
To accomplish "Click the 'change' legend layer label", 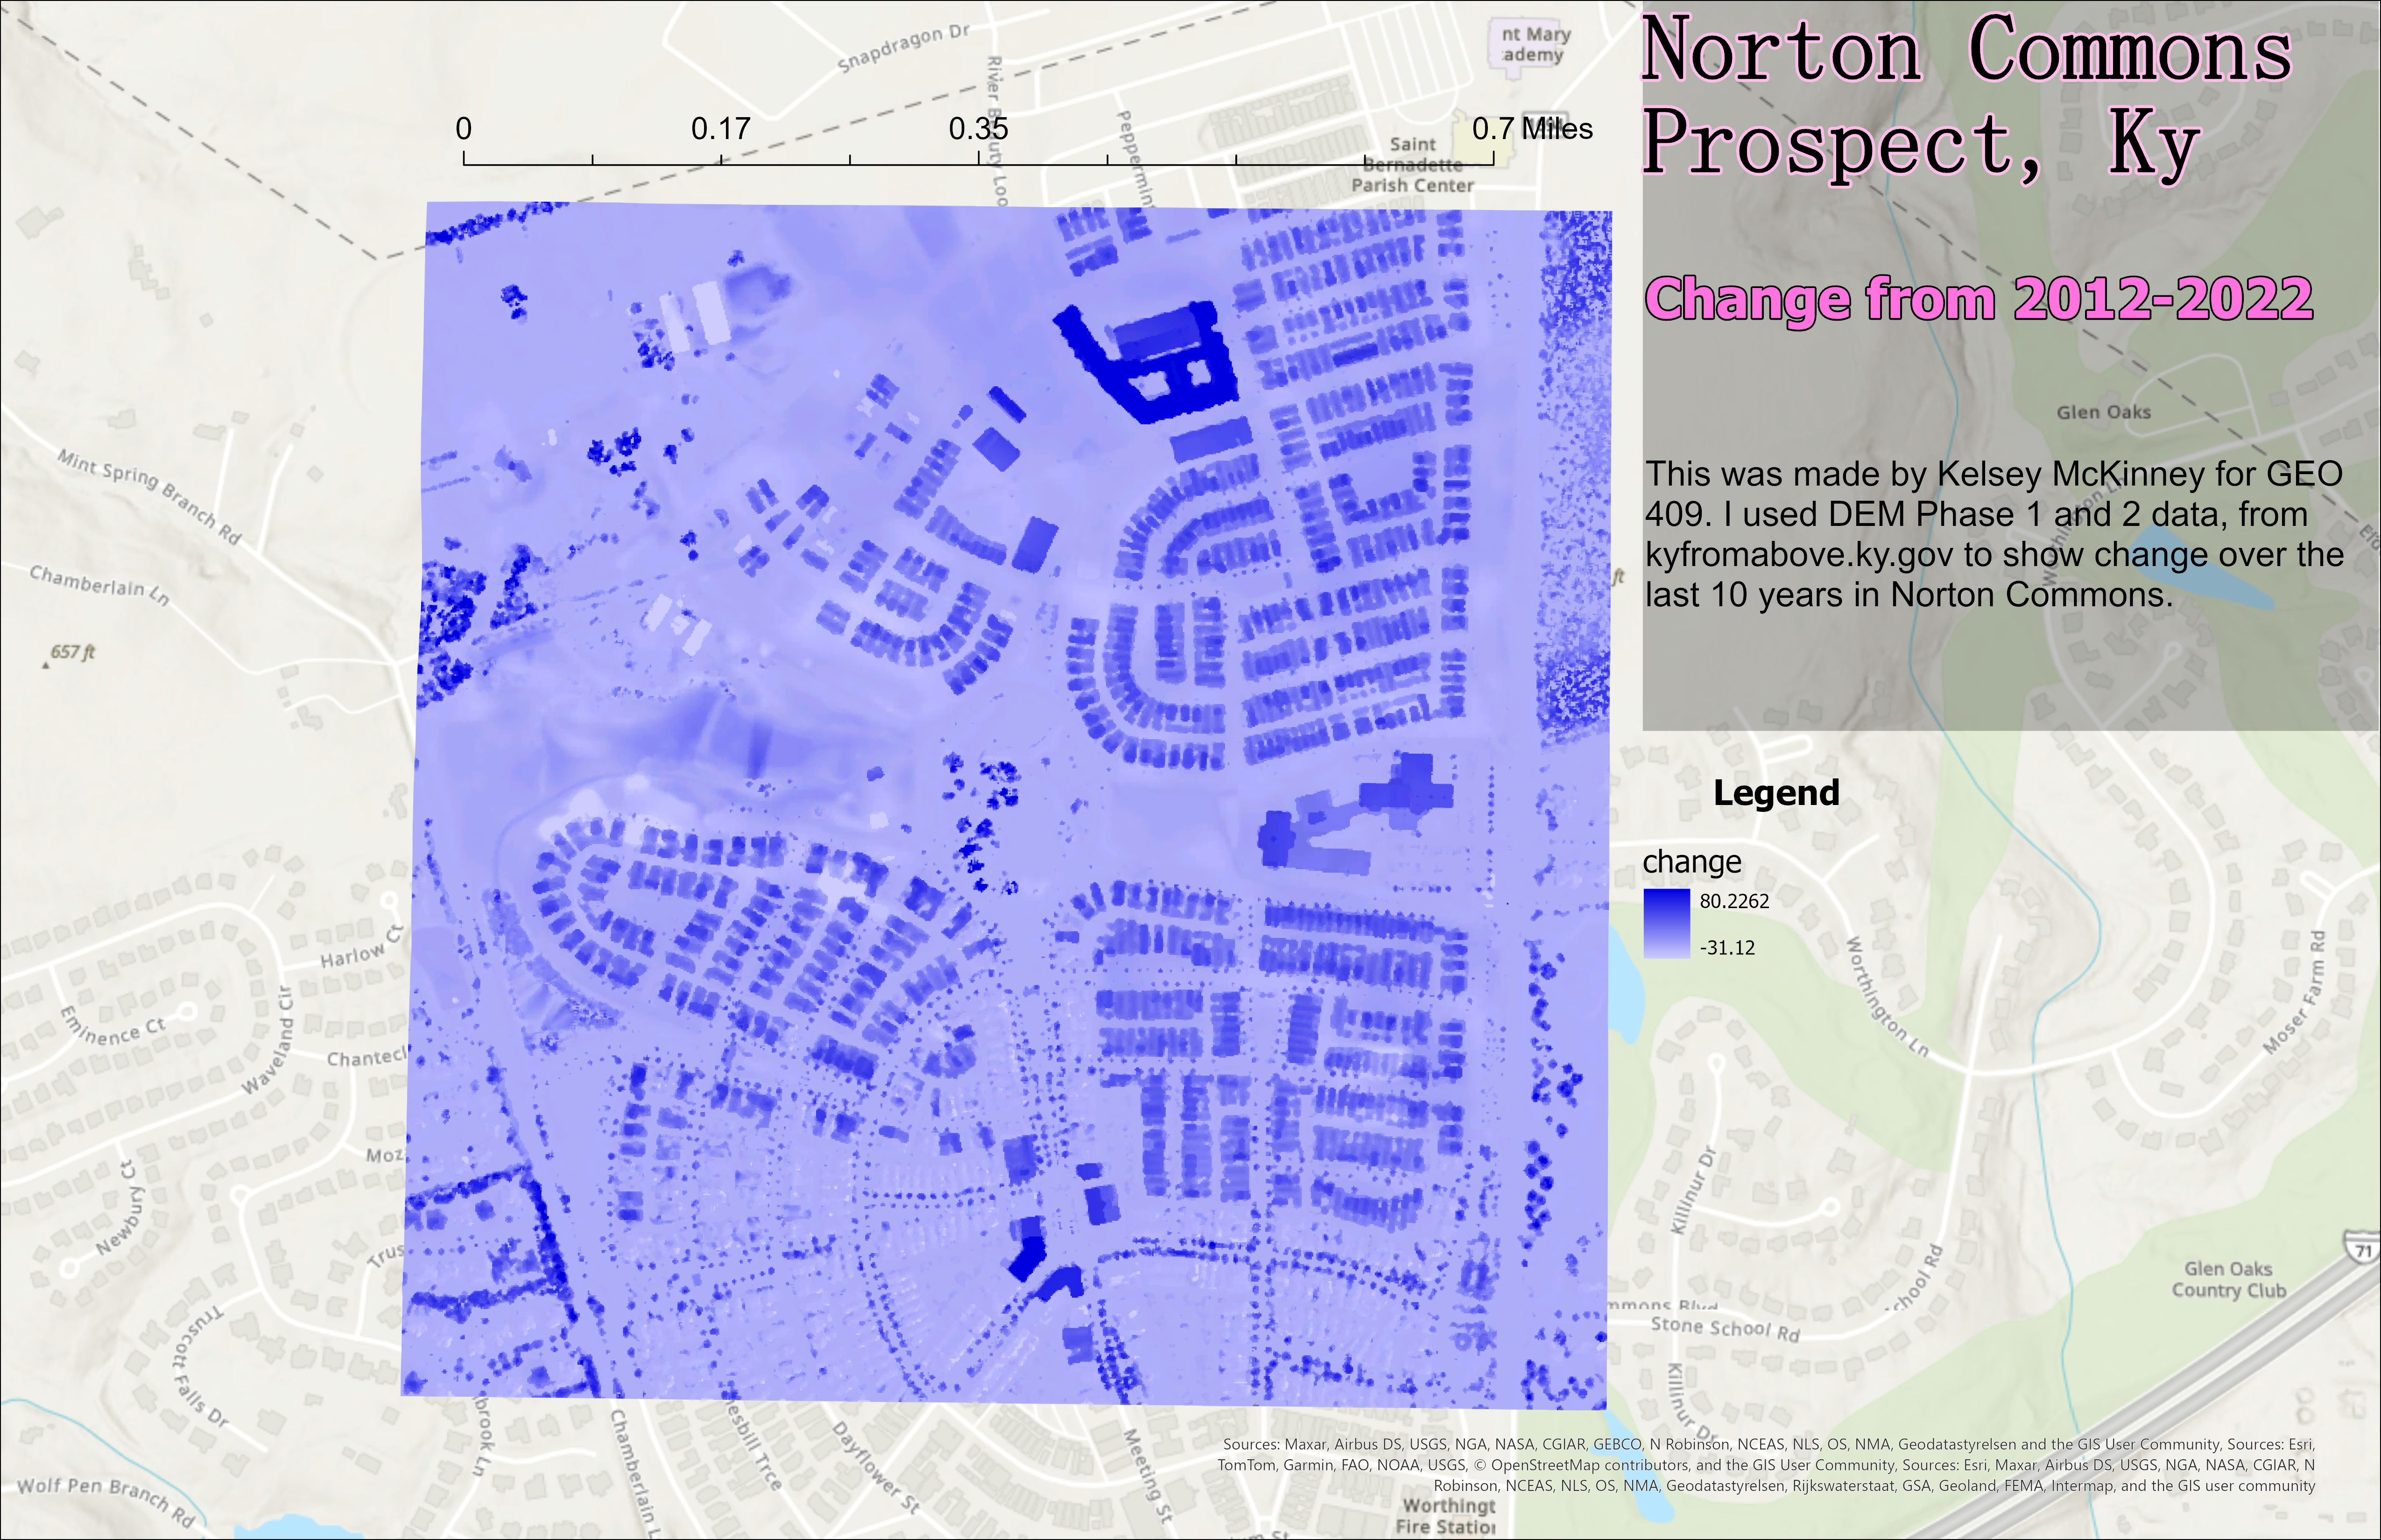I will pos(1692,861).
